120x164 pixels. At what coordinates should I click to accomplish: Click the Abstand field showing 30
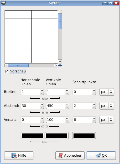point(30,106)
